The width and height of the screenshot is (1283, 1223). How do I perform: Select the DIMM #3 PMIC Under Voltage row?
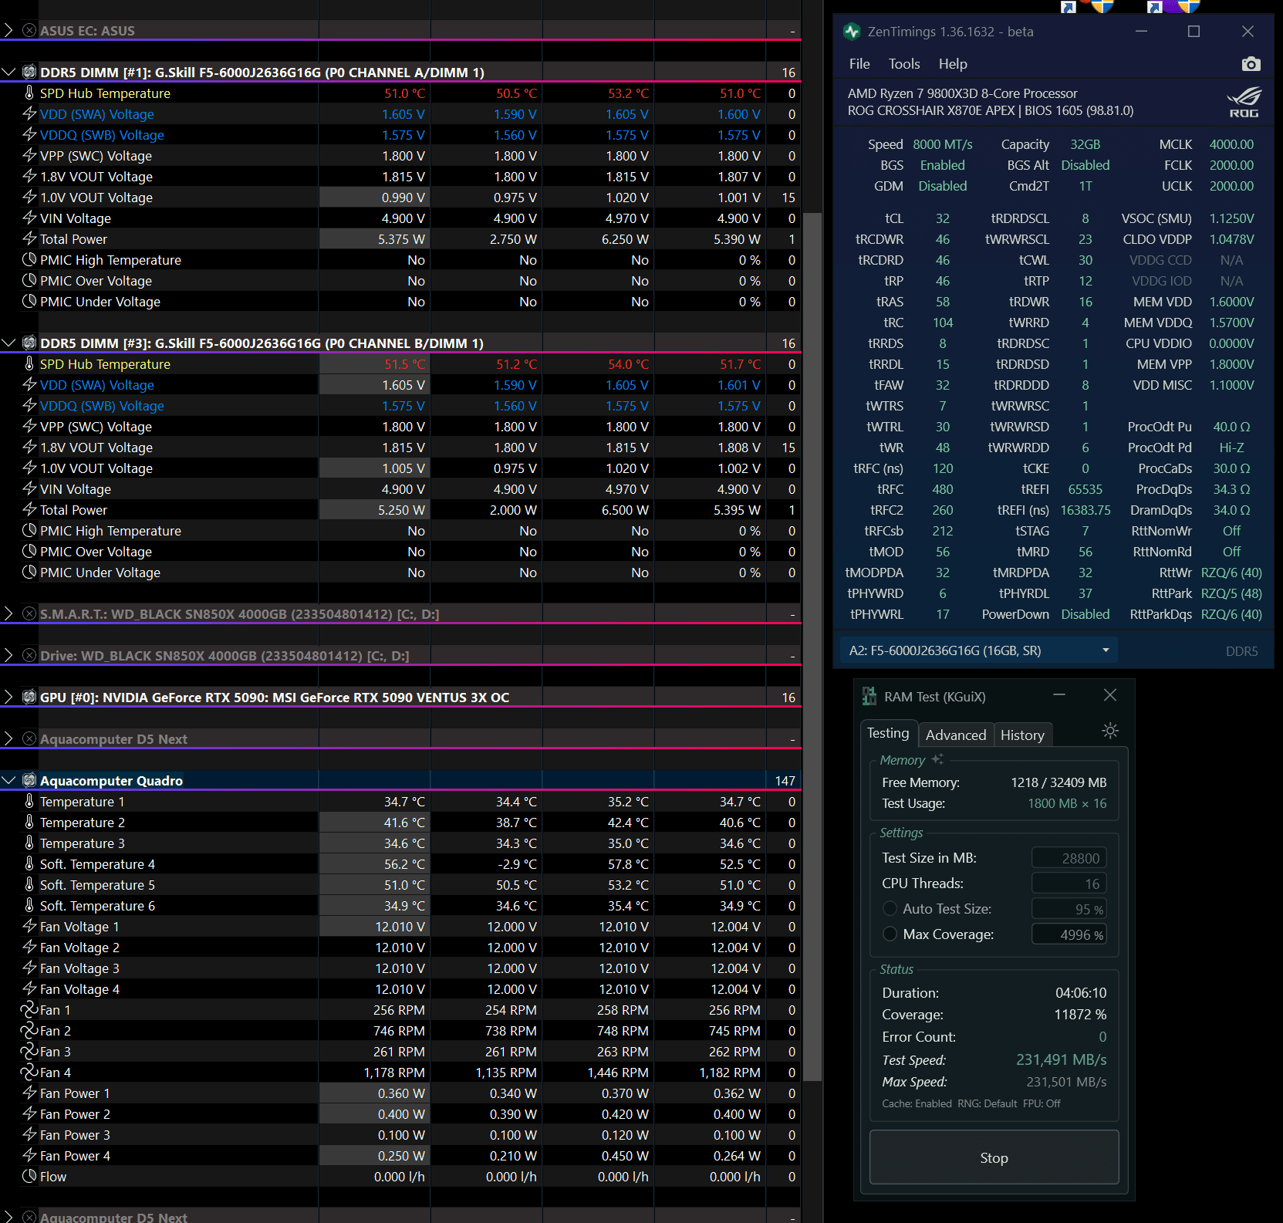[x=400, y=573]
